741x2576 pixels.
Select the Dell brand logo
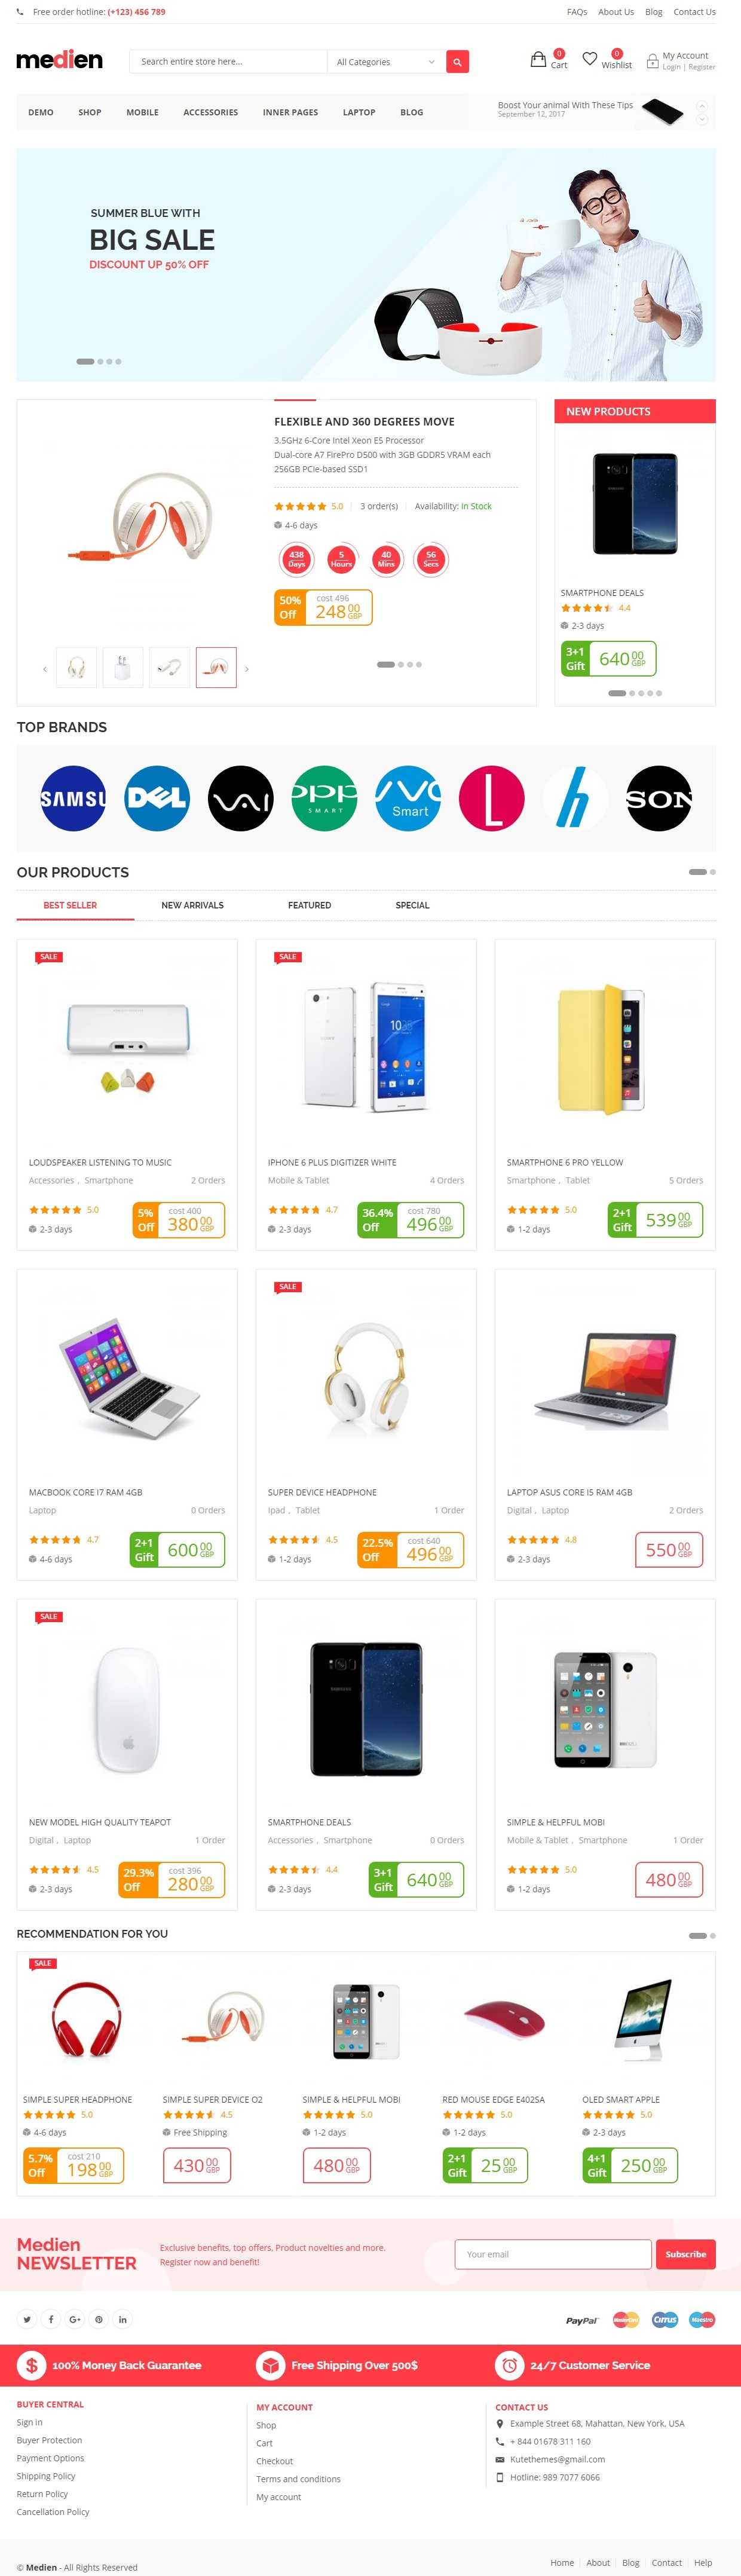pyautogui.click(x=157, y=798)
